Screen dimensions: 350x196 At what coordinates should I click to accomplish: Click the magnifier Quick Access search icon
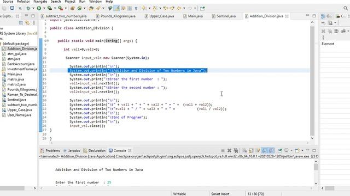click(346, 9)
